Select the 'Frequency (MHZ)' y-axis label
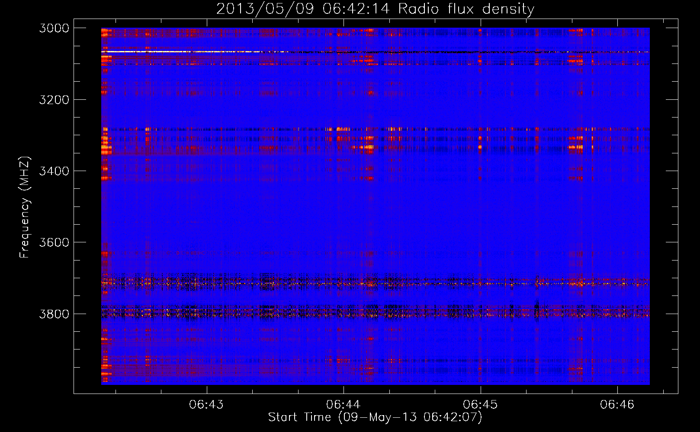Image resolution: width=700 pixels, height=432 pixels. pyautogui.click(x=25, y=207)
